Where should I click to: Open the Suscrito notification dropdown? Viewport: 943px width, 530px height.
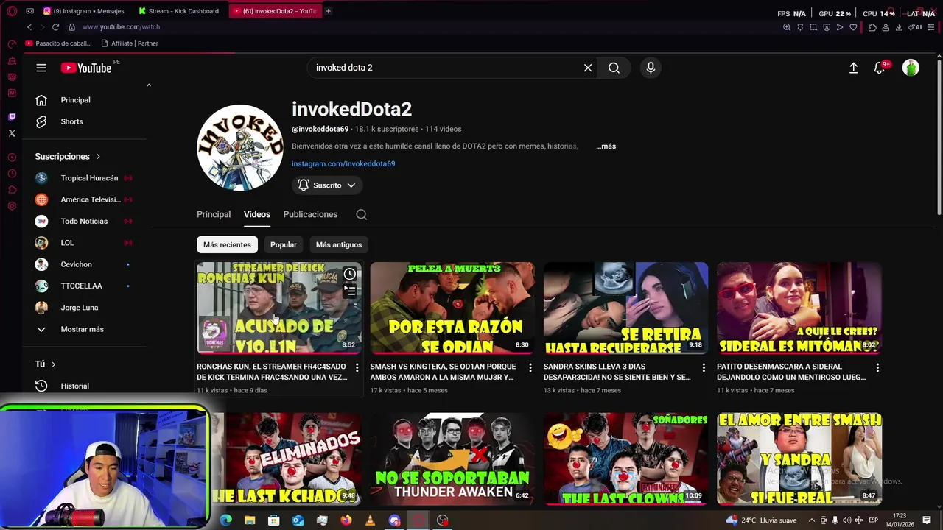[327, 185]
